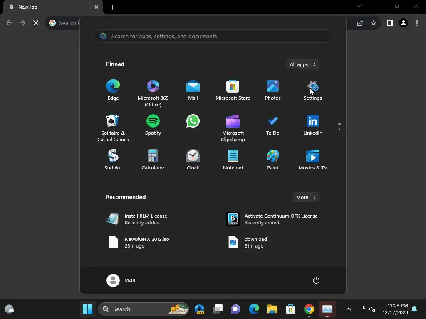Image resolution: width=426 pixels, height=319 pixels.
Task: Launch Notepad from pinned apps
Action: [233, 160]
